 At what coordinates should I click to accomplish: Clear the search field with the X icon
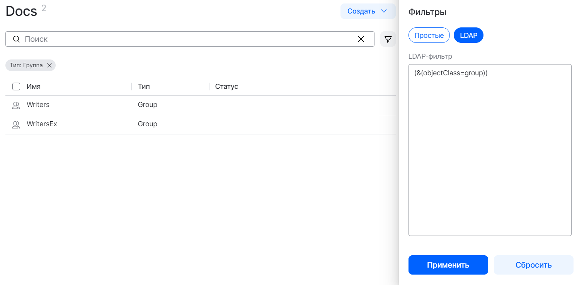pos(361,39)
